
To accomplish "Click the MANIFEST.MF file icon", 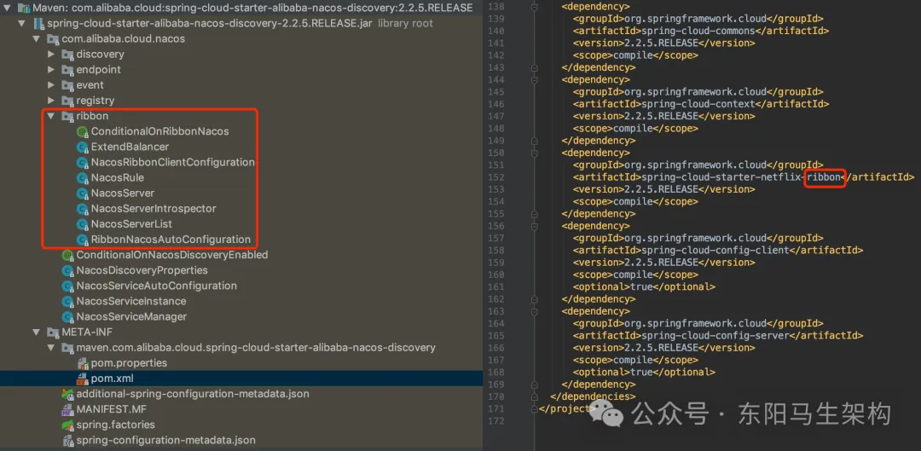I will click(x=67, y=409).
